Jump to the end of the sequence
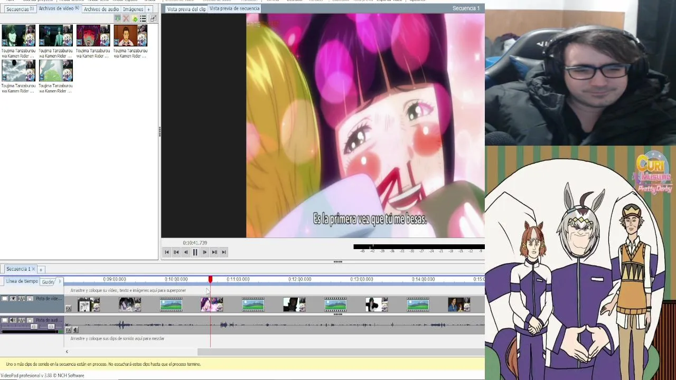 point(224,252)
